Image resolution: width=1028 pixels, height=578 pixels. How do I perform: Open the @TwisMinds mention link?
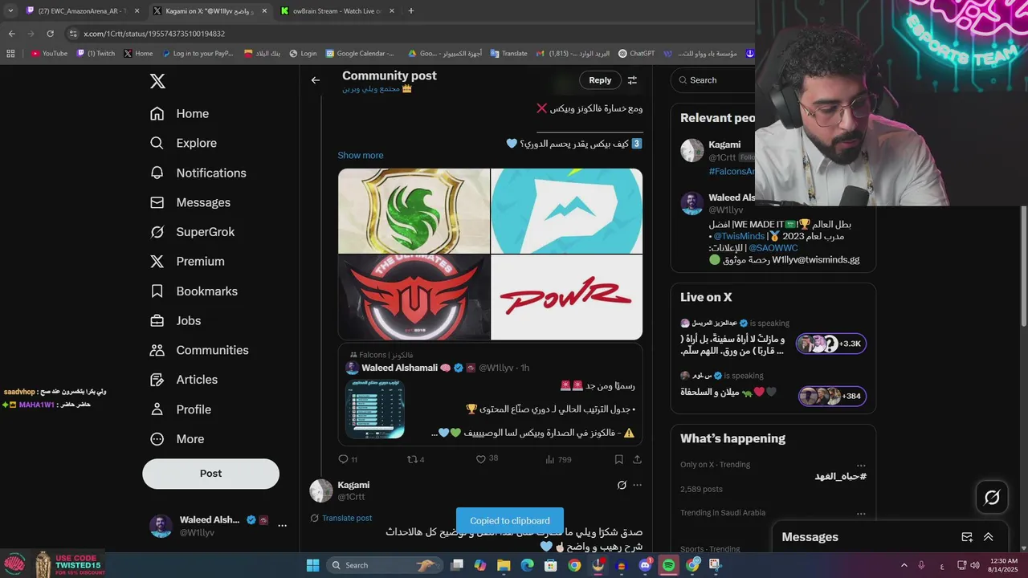point(739,237)
